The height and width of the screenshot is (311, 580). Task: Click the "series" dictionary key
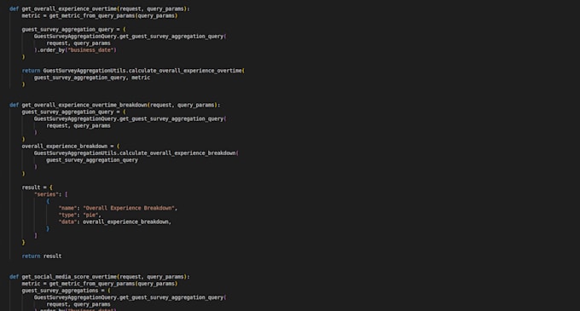[46, 194]
